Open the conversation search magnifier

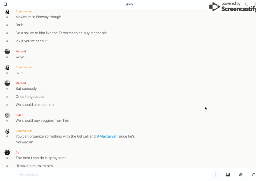pyautogui.click(x=5, y=4)
